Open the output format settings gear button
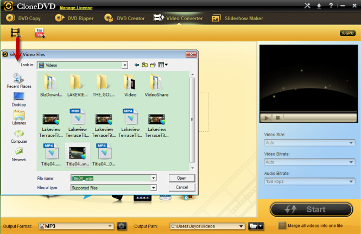361x234 pixels. click(x=122, y=226)
